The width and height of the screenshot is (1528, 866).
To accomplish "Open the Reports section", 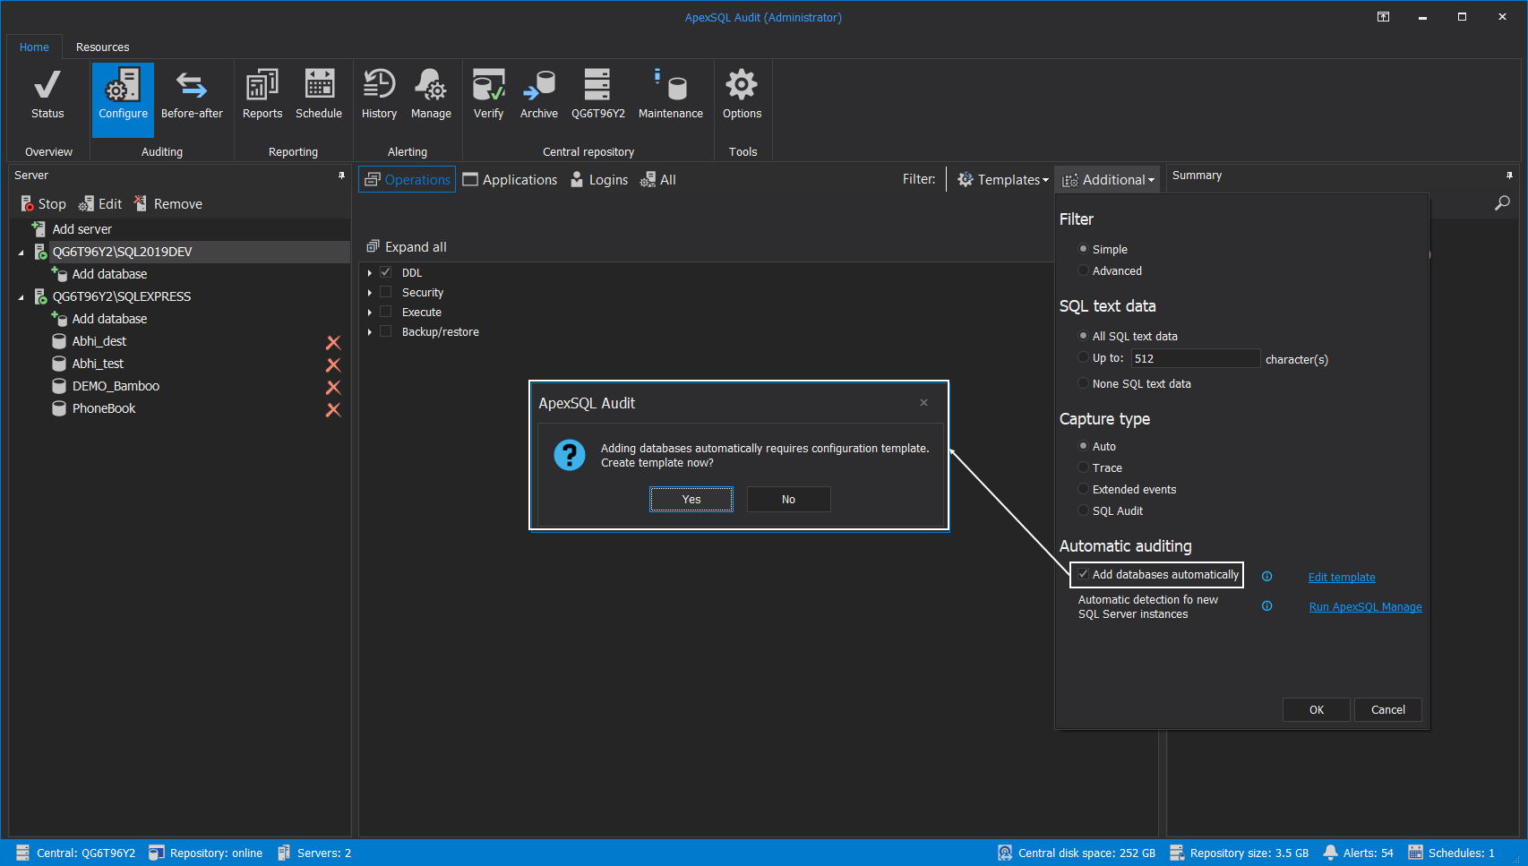I will (262, 95).
